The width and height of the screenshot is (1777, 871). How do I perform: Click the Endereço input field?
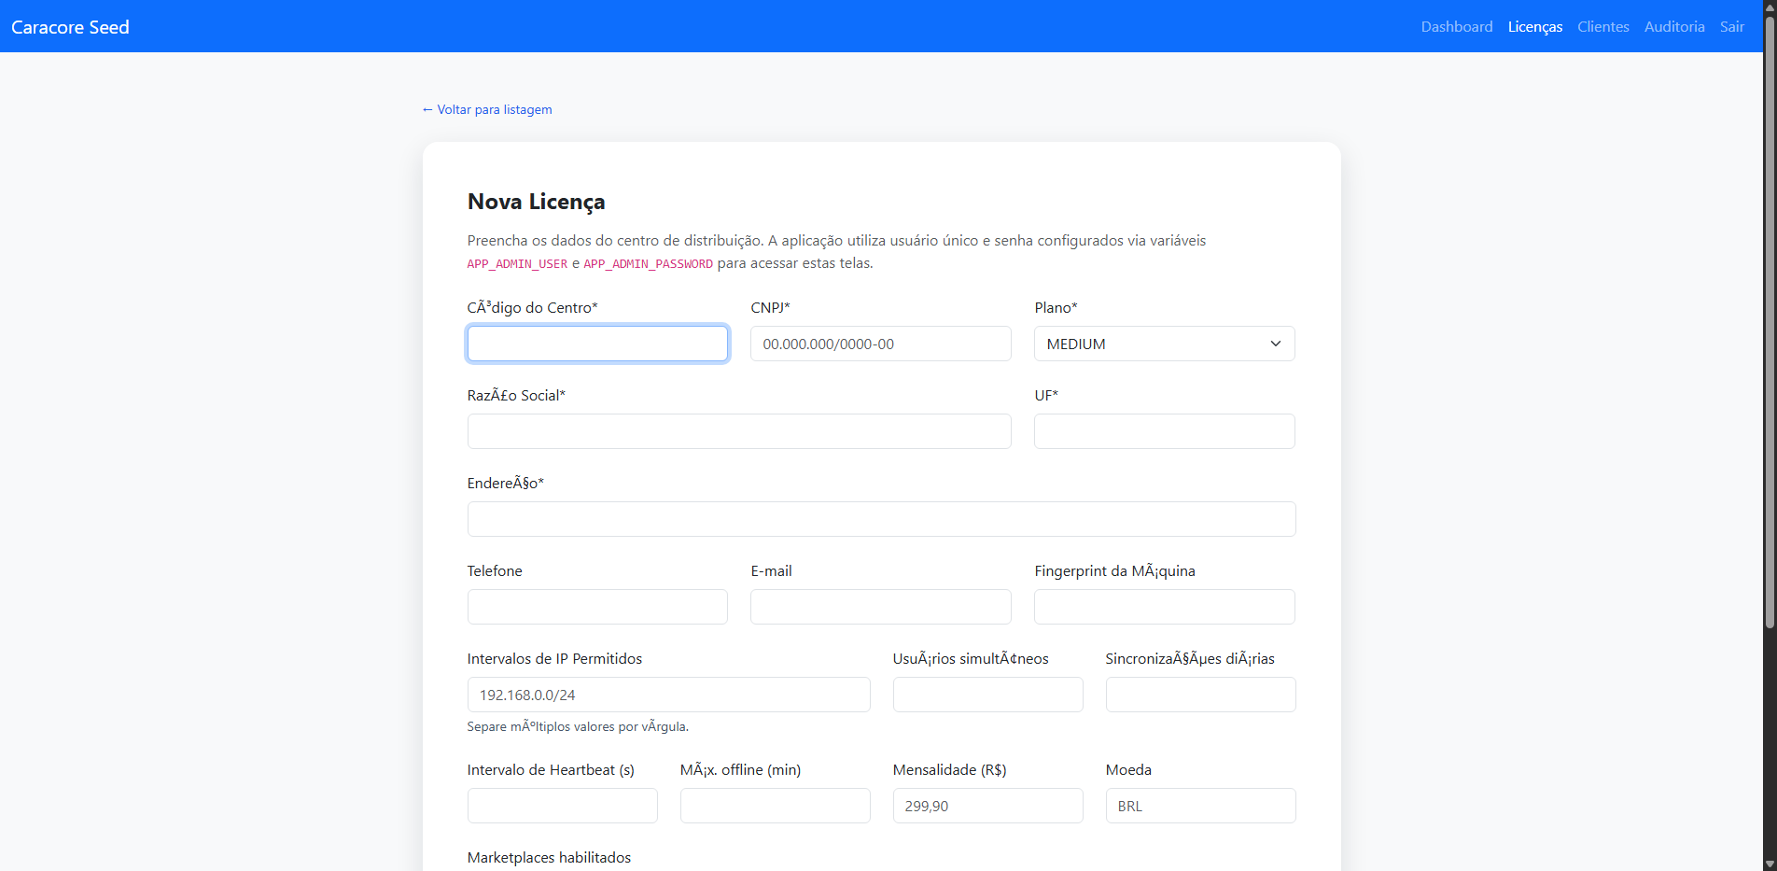coord(880,519)
